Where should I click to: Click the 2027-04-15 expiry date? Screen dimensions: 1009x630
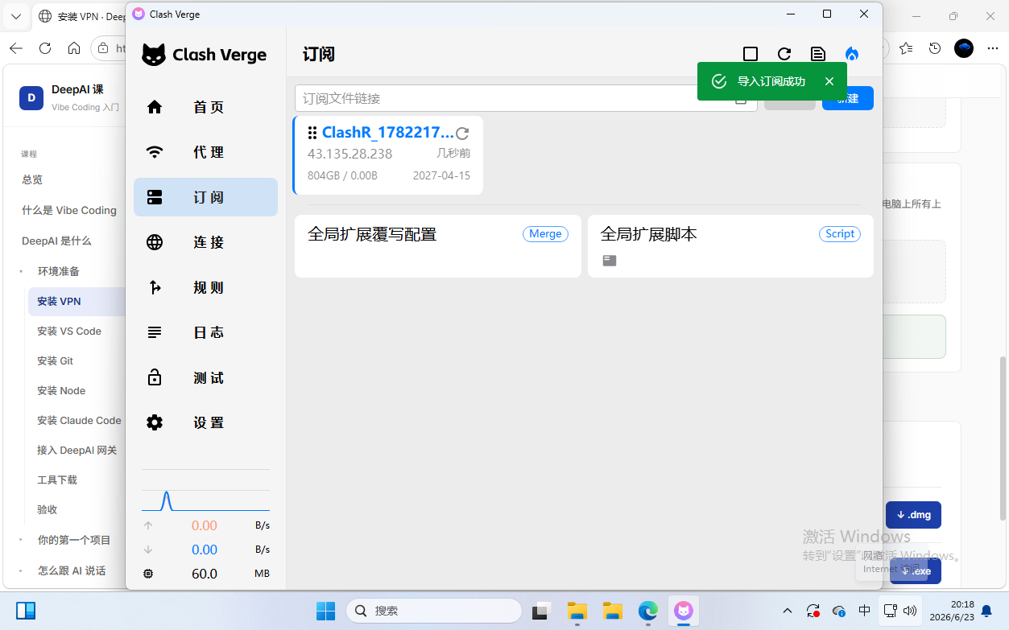[441, 175]
